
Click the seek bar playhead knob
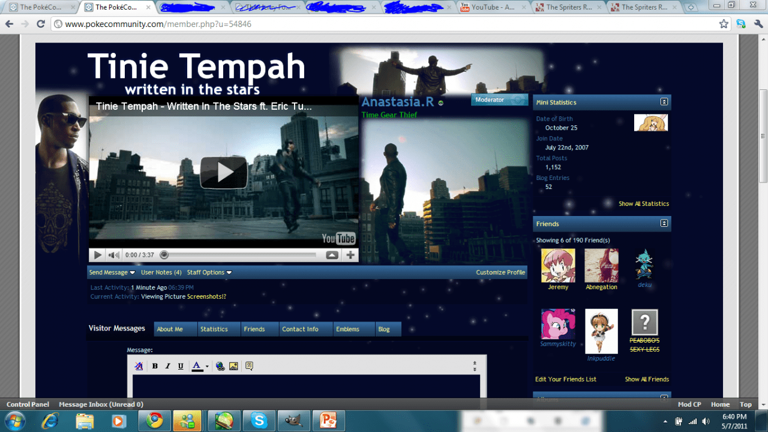point(164,255)
